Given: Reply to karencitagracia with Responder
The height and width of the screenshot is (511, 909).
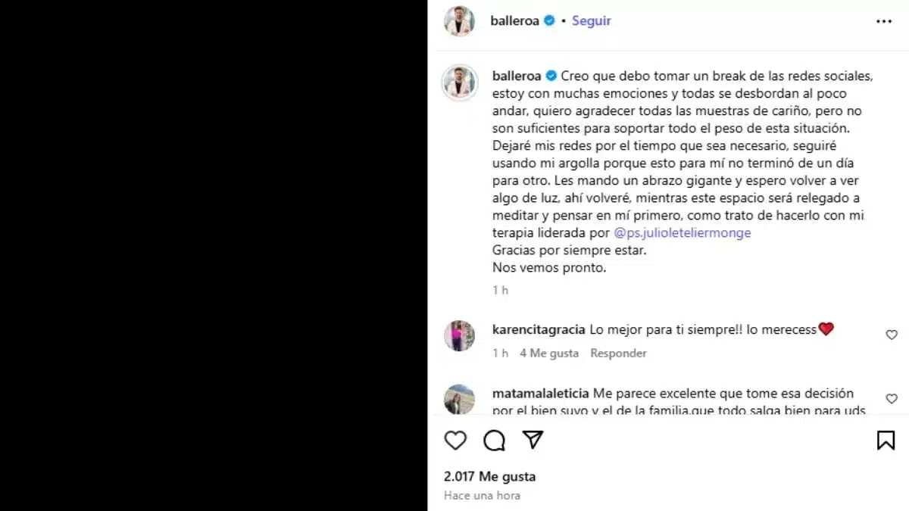Looking at the screenshot, I should pyautogui.click(x=618, y=353).
